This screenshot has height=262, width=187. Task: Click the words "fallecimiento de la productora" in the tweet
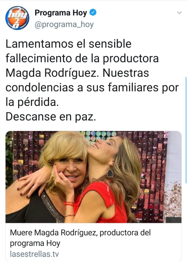82,58
